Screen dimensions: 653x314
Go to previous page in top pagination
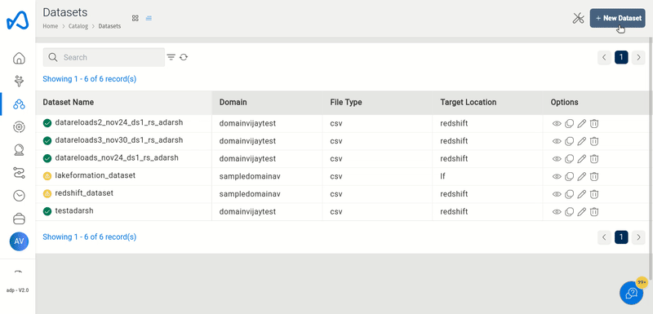click(604, 57)
